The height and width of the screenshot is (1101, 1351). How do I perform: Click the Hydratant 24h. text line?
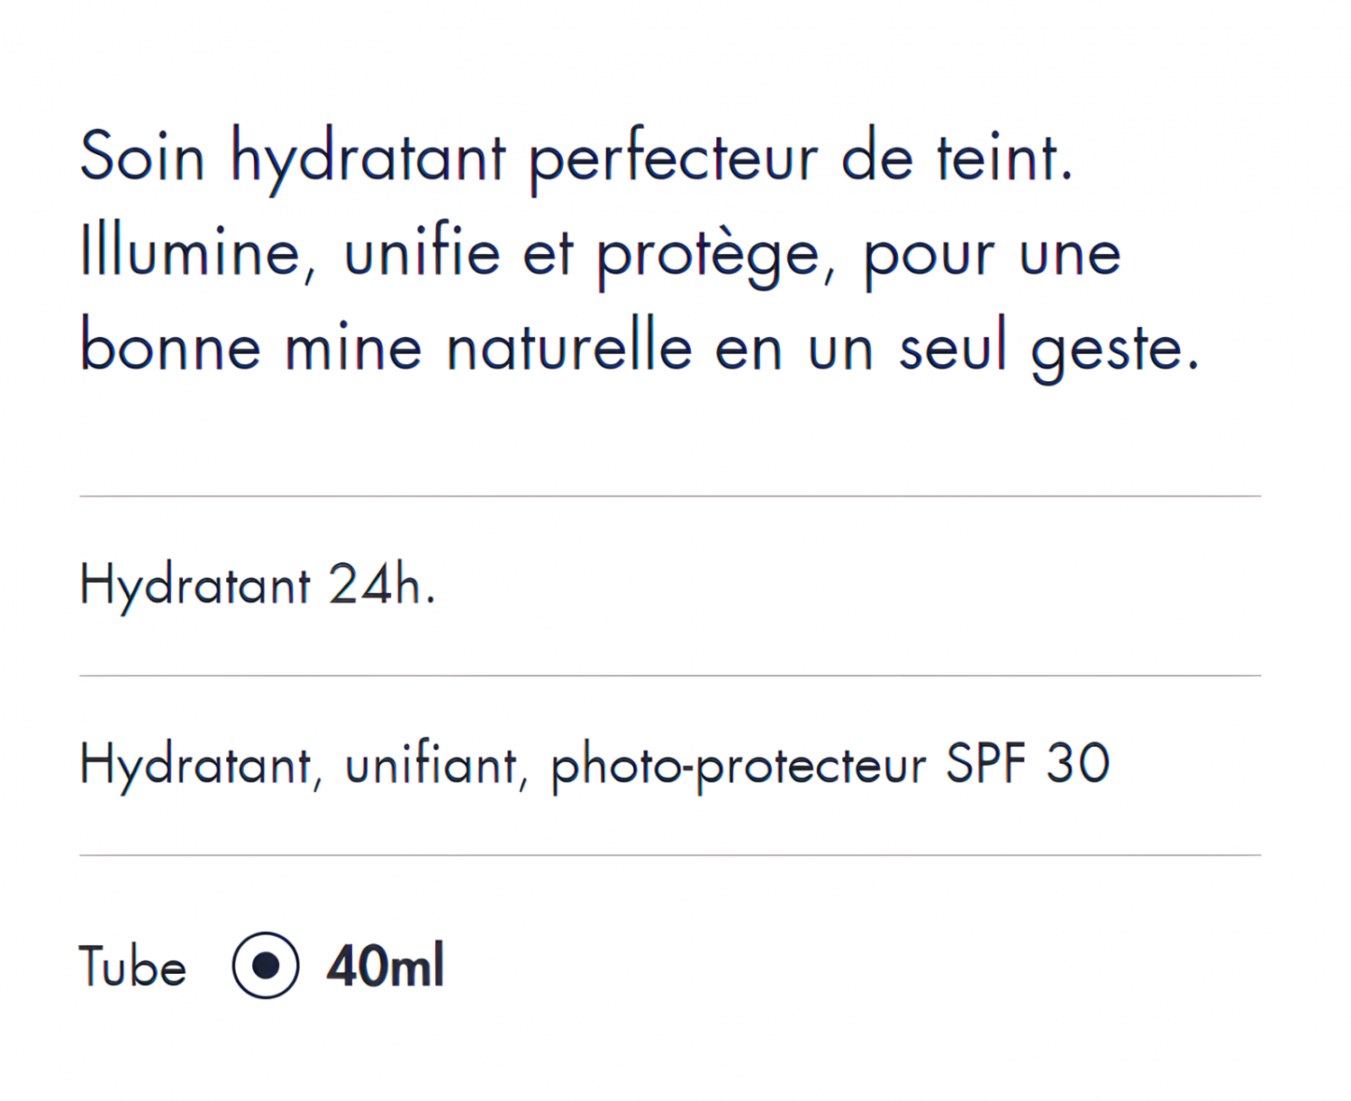258,587
